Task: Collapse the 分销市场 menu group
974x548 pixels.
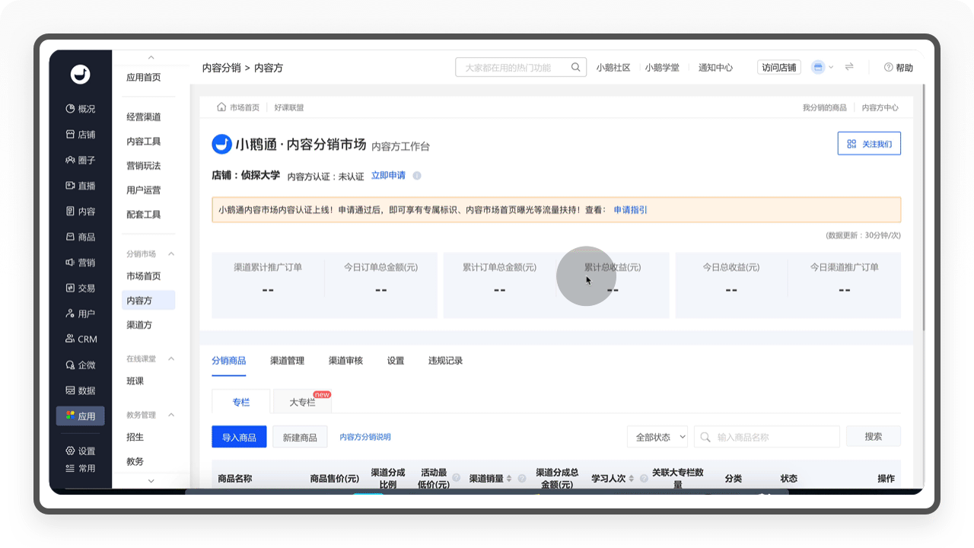Action: (x=171, y=254)
